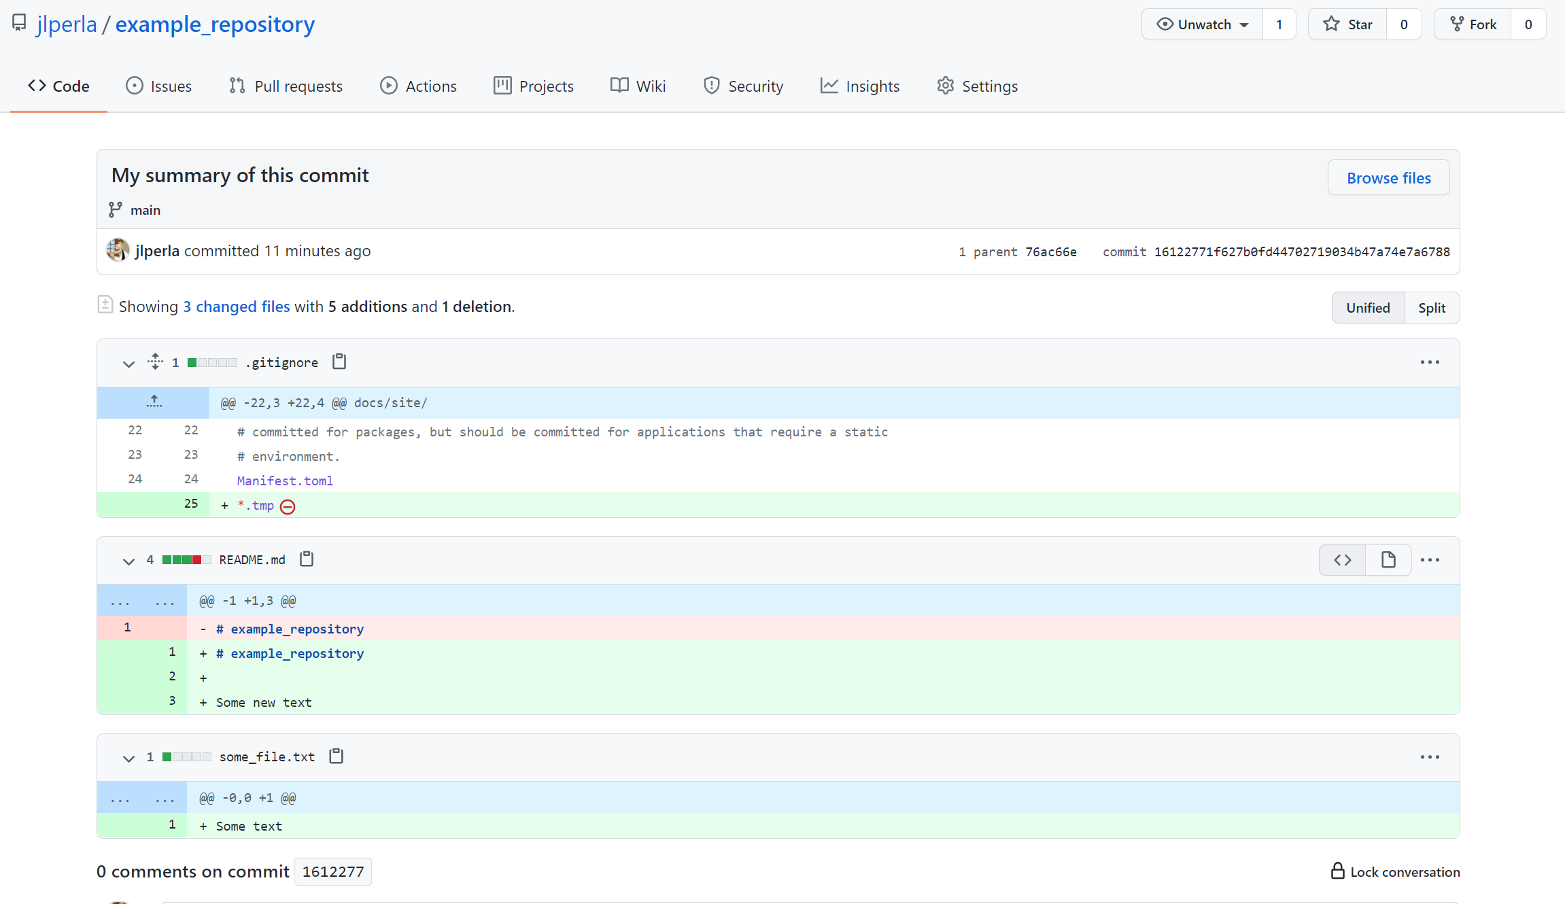Switch diff view to Split
Viewport: 1565px width, 904px height.
pyautogui.click(x=1431, y=308)
